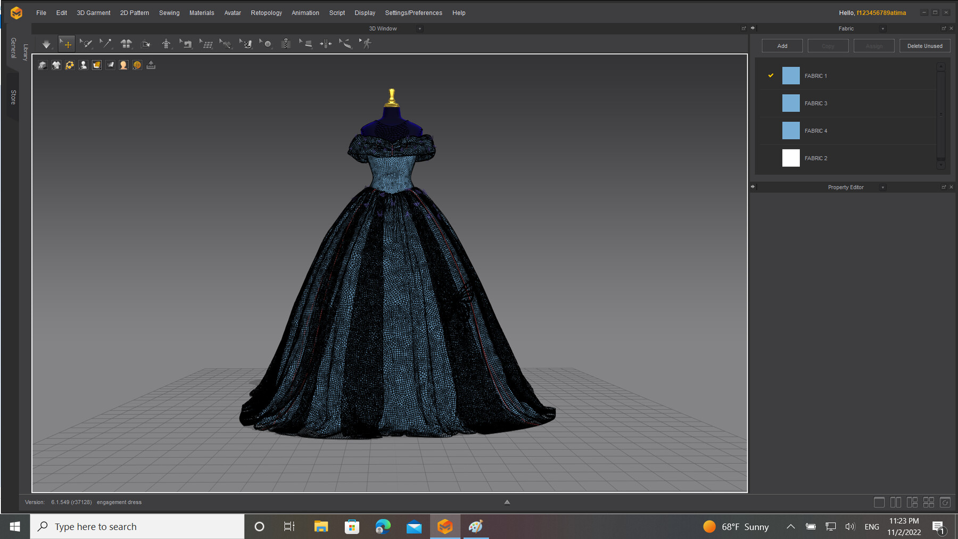The height and width of the screenshot is (539, 958).
Task: Click the FABRIC 2 white color swatch
Action: pos(791,158)
